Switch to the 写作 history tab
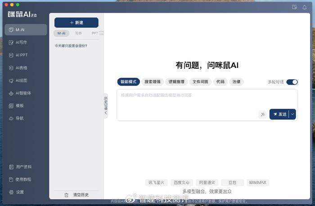 click(x=78, y=33)
